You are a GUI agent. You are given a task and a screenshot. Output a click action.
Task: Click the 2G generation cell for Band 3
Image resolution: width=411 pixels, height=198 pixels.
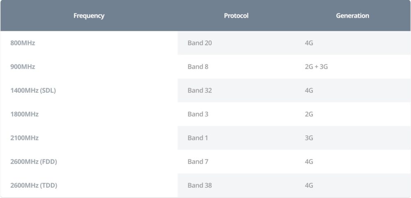coord(309,114)
